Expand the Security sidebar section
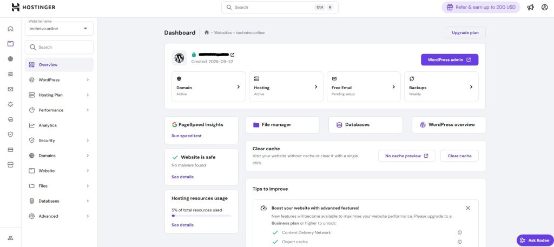Viewport: 554px width, 247px height. (x=58, y=141)
